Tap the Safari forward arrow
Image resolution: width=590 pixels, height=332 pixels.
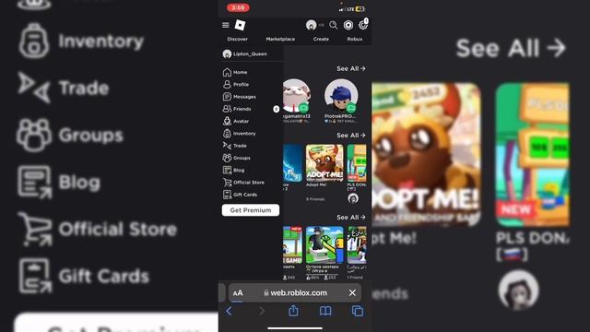(x=262, y=311)
